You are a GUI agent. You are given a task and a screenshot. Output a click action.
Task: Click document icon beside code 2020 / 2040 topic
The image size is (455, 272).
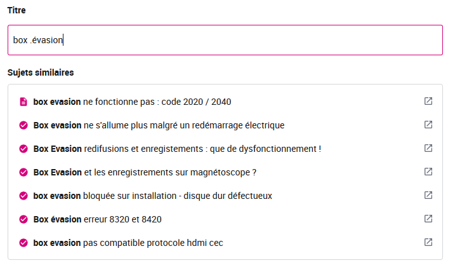(23, 102)
